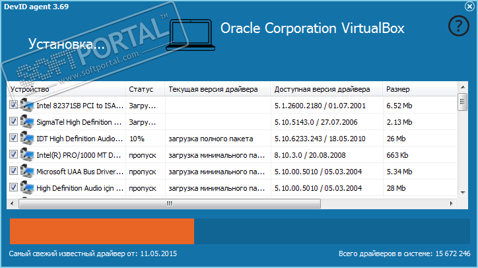Image resolution: width=478 pixels, height=268 pixels.
Task: Click the horizontal scrollbar right arrow
Action: 452,203
